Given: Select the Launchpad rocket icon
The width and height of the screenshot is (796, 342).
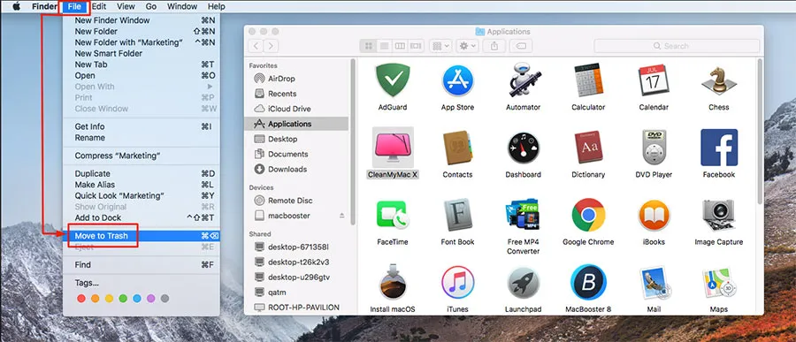Looking at the screenshot, I should [x=523, y=283].
